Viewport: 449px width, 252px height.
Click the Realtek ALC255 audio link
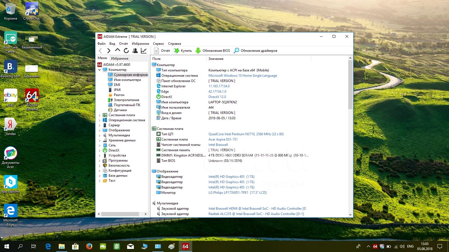click(256, 214)
